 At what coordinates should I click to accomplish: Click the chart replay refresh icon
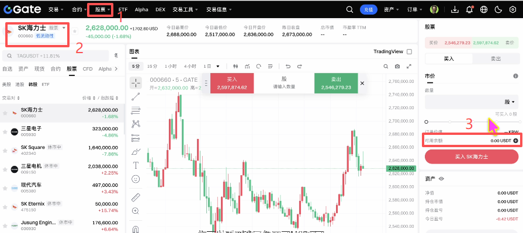tap(258, 67)
